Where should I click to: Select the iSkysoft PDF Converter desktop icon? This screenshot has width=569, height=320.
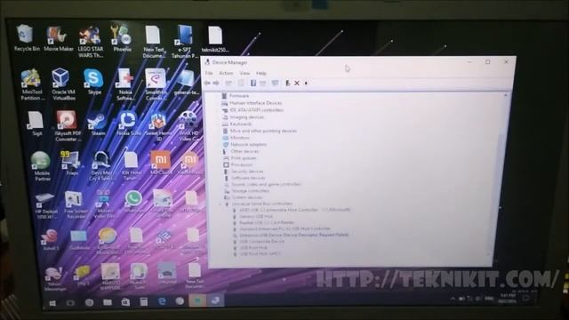(68, 126)
